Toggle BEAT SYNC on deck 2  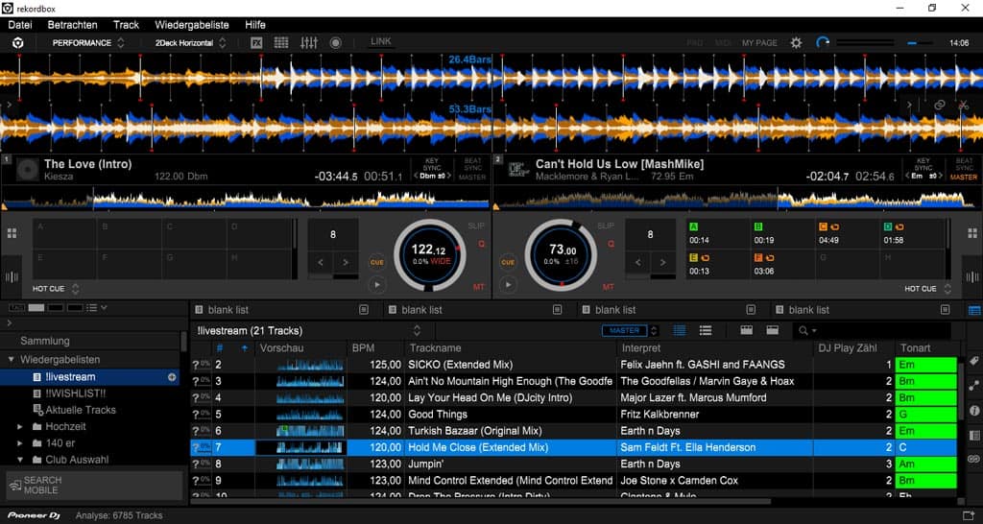tap(964, 164)
